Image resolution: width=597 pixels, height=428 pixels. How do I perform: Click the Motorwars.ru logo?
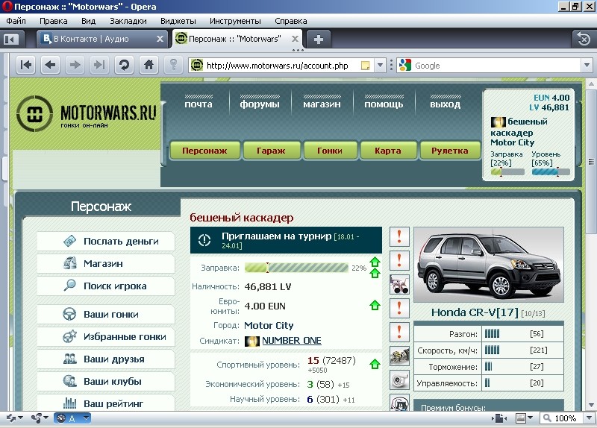[86, 113]
